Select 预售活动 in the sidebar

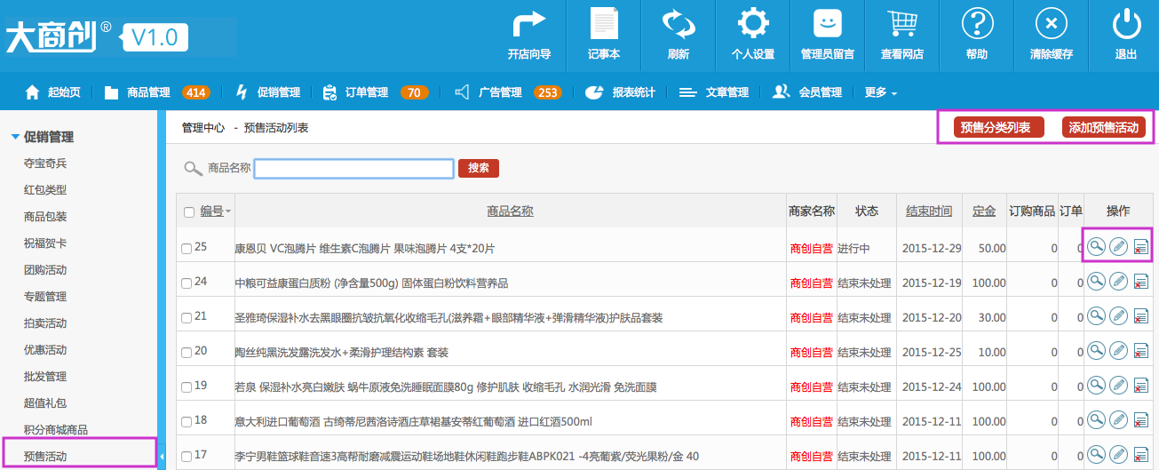[45, 457]
